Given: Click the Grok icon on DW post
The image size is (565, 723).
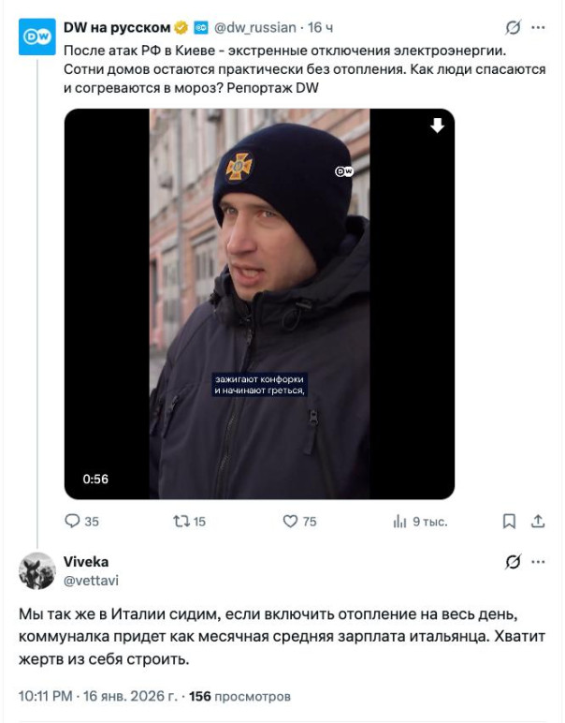Looking at the screenshot, I should point(513,28).
